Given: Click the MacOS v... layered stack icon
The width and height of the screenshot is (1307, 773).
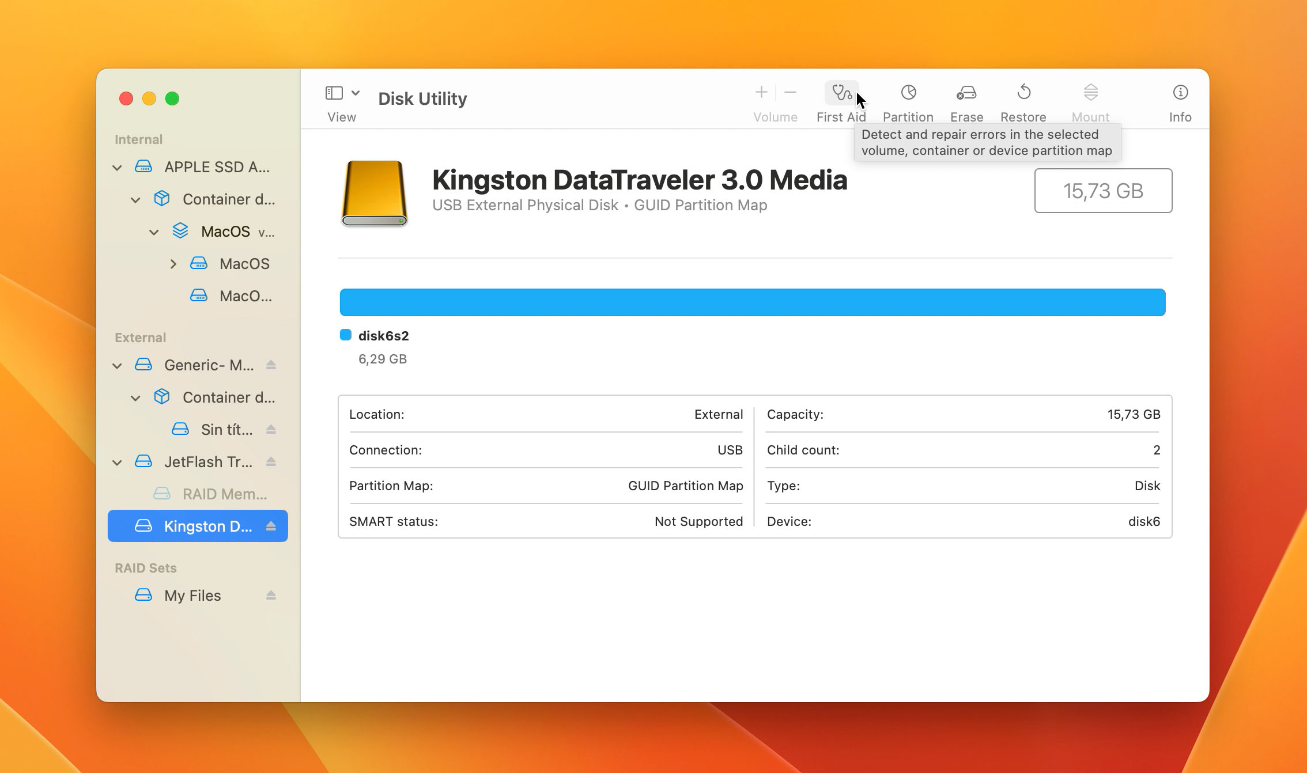Looking at the screenshot, I should tap(180, 231).
